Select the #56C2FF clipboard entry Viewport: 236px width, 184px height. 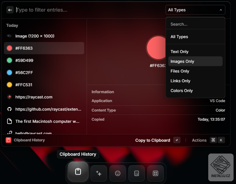click(44, 73)
